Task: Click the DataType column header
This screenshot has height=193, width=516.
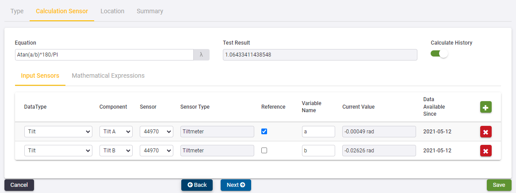Action: point(35,107)
